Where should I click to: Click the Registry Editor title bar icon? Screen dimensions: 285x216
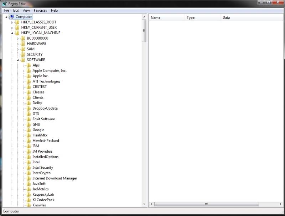4,3
